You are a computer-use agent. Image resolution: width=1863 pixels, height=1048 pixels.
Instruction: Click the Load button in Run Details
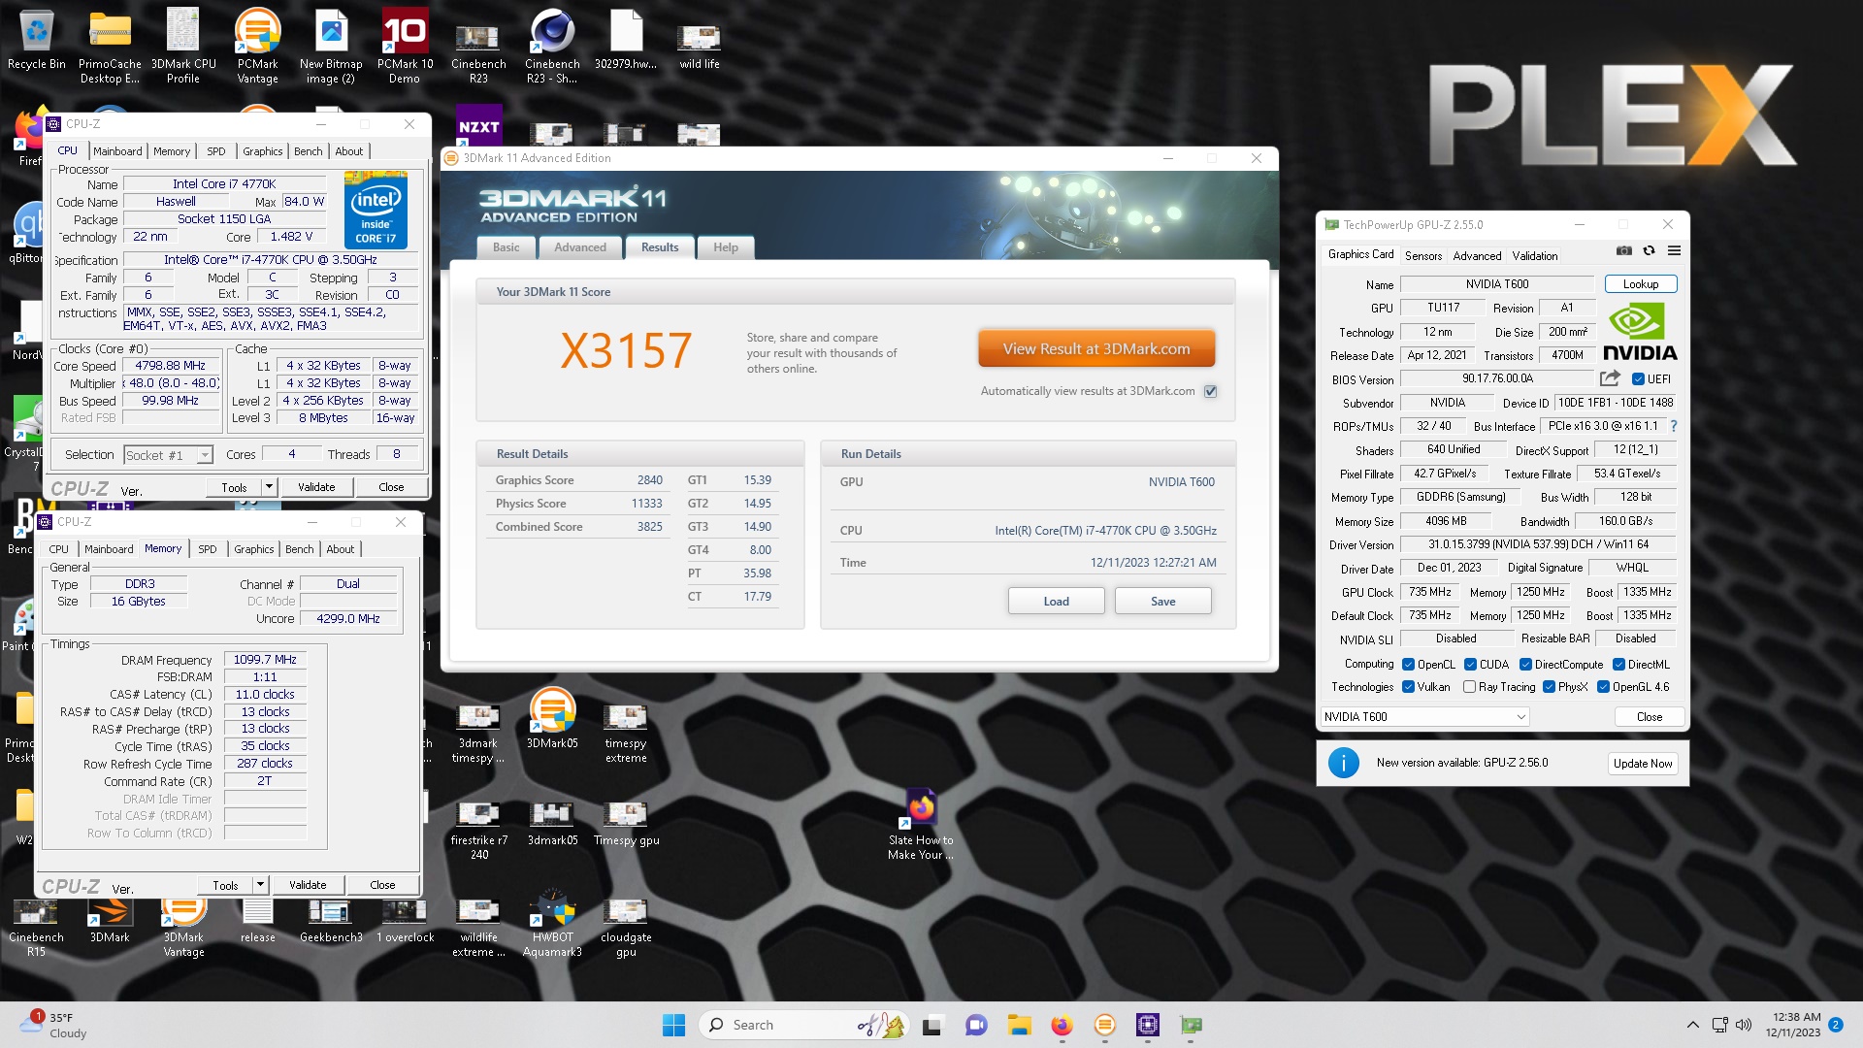(x=1056, y=602)
